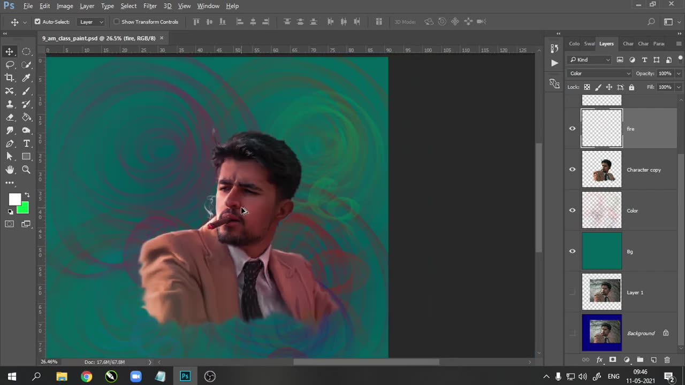Enable Show Transform Controls checkbox

[x=117, y=22]
